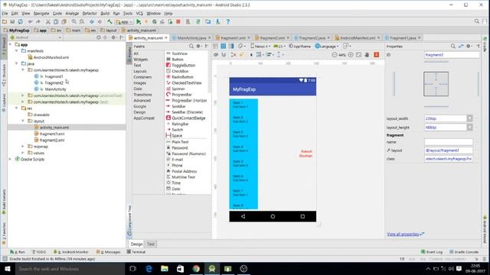The height and width of the screenshot is (275, 490).
Task: Click the Make Project hammer icon
Action: (x=109, y=22)
